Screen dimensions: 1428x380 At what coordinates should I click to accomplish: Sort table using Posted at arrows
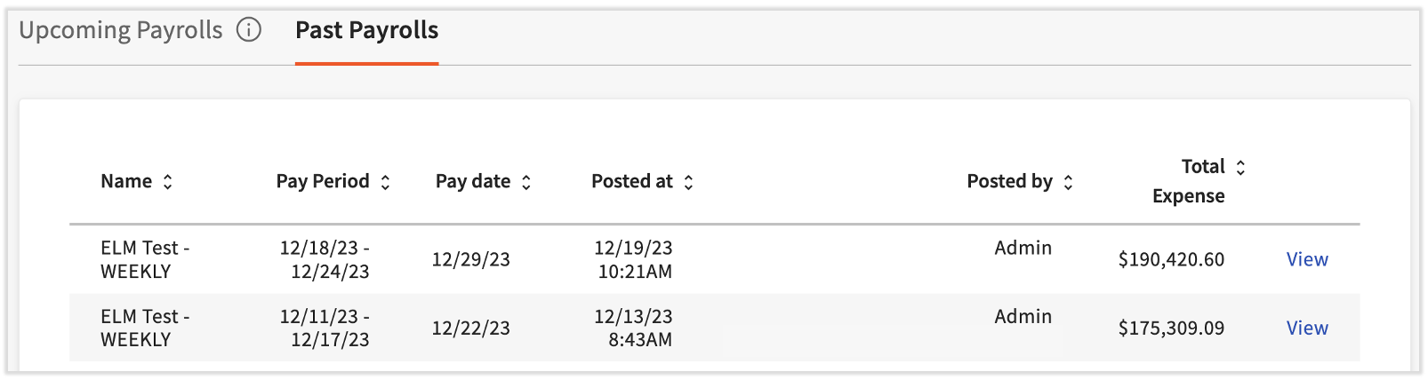point(688,182)
